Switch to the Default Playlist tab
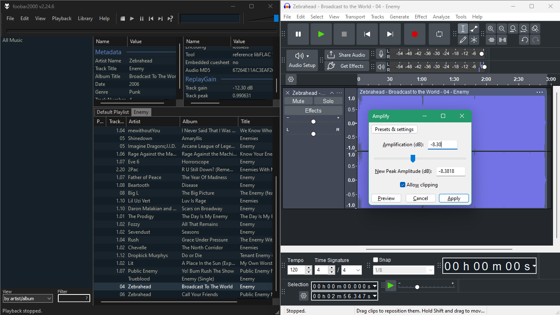Viewport: 560px width, 315px height. (112, 112)
